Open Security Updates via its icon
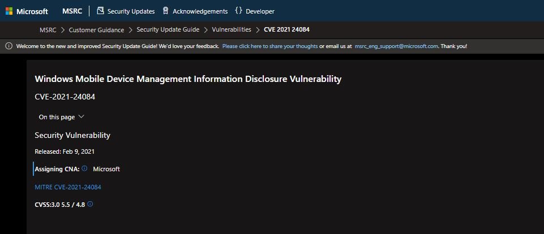544x234 pixels. tap(100, 11)
